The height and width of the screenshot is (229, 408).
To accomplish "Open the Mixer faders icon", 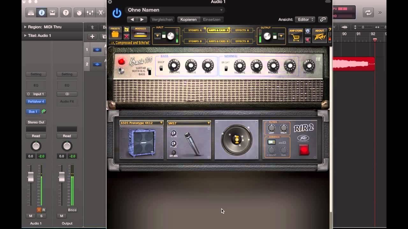I will click(90, 13).
